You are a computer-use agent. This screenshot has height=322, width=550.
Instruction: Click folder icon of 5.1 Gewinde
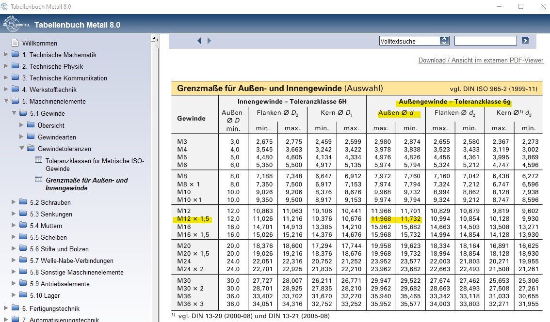click(x=23, y=113)
